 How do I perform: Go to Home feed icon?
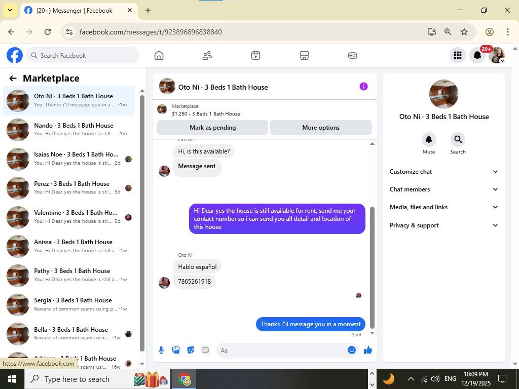(159, 56)
